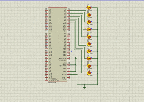Image resolution: width=144 pixels, height=102 pixels.
Task: Select the power terminal arrow
Action: (x=76, y=58)
